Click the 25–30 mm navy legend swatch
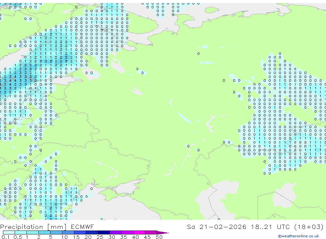This screenshot has height=239, width=326. tap(104, 232)
